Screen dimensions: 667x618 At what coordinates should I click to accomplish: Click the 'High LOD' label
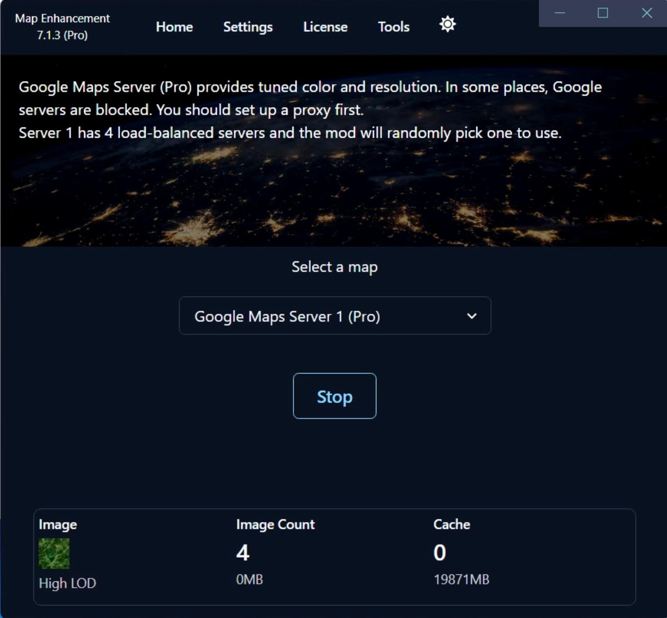(x=67, y=583)
